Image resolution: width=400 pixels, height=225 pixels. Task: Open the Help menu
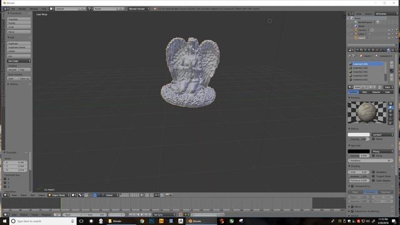[x=44, y=9]
